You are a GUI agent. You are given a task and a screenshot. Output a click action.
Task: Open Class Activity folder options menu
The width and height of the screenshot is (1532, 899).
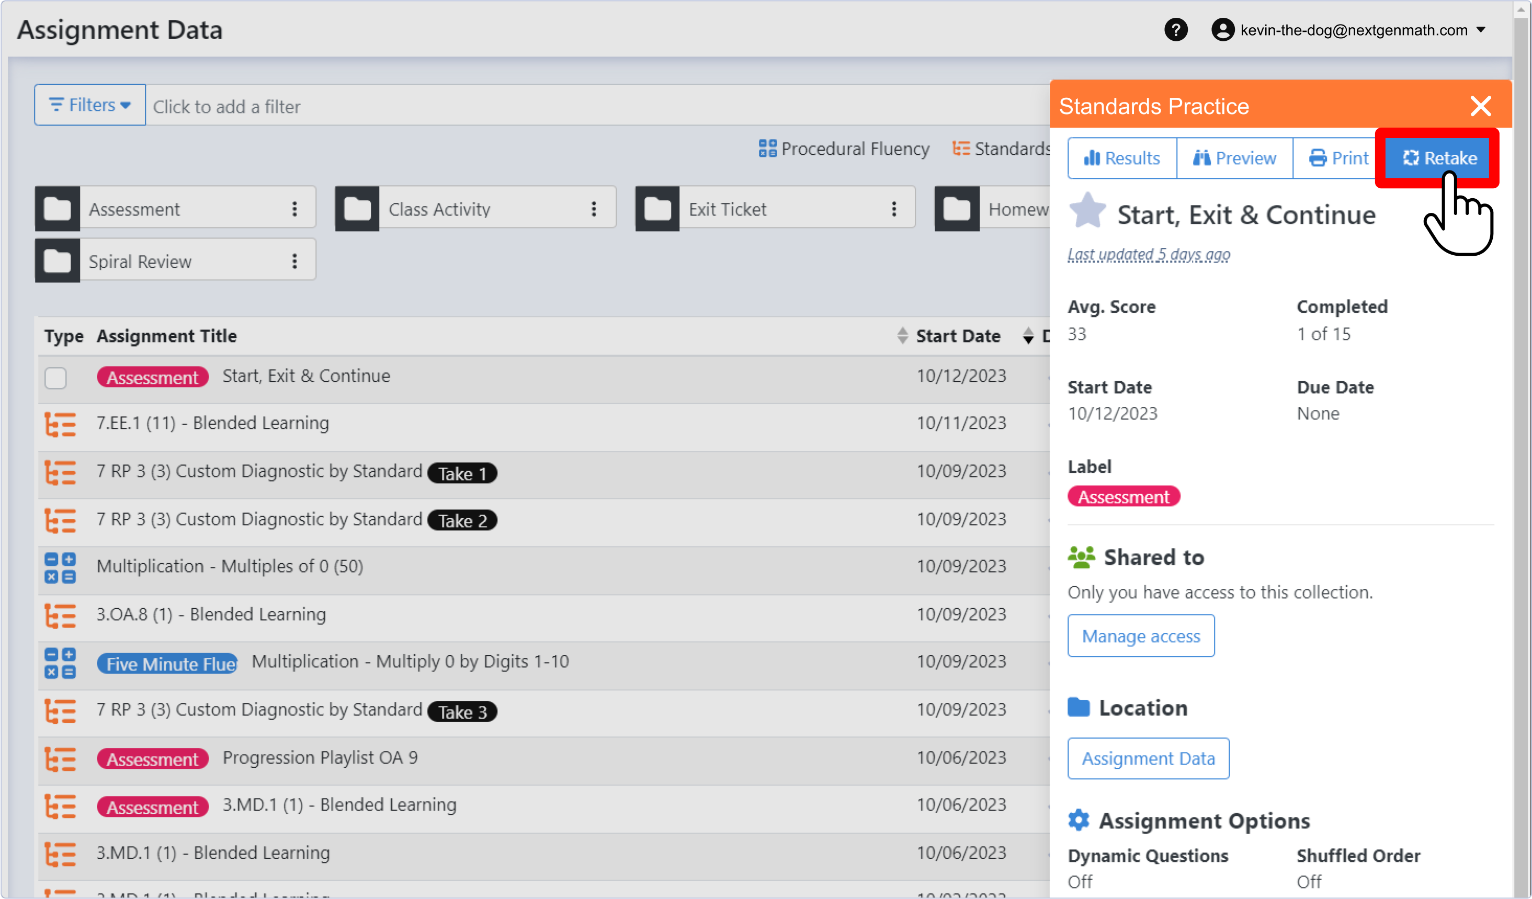tap(594, 209)
